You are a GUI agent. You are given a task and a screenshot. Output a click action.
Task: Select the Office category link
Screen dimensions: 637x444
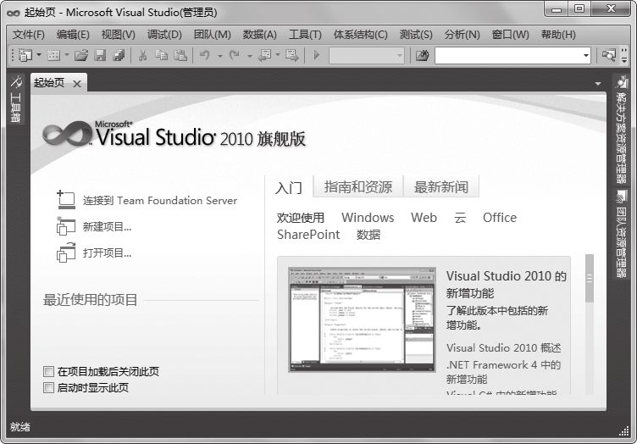(x=500, y=218)
